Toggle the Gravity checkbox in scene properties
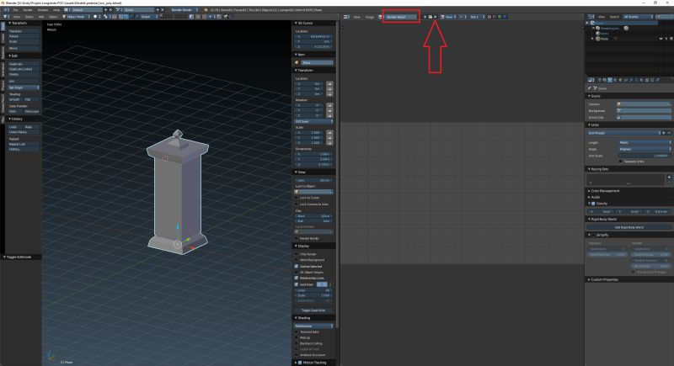Viewport: 674px width, 366px height. coord(594,204)
